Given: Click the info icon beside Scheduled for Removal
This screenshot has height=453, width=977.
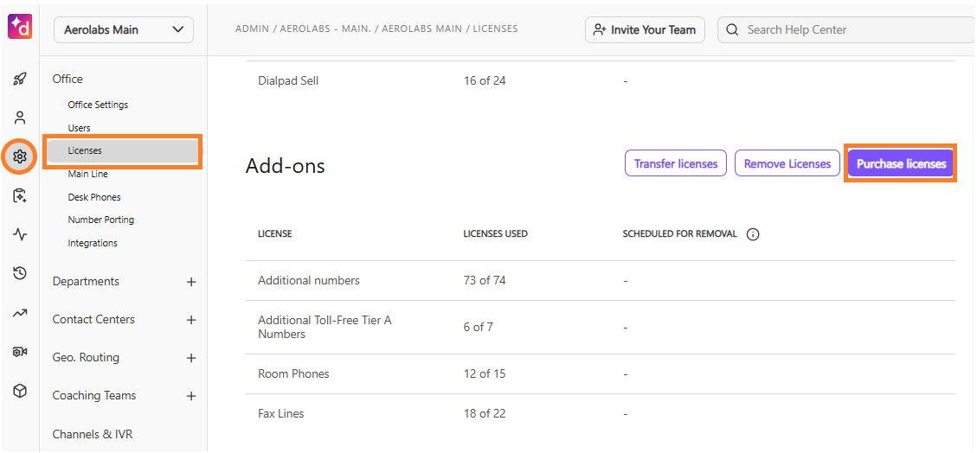Looking at the screenshot, I should 753,234.
